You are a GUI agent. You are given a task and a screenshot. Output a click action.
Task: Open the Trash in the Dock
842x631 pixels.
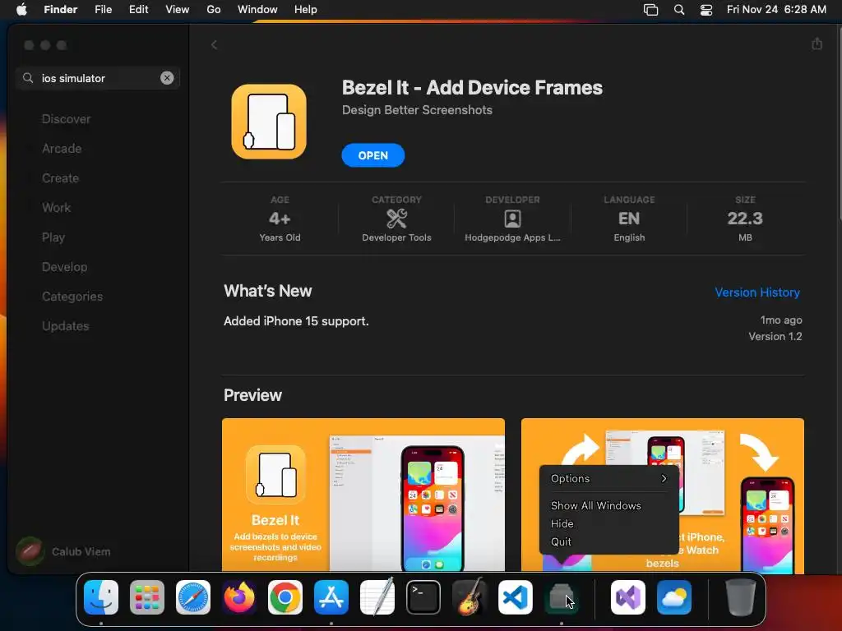[x=741, y=597]
